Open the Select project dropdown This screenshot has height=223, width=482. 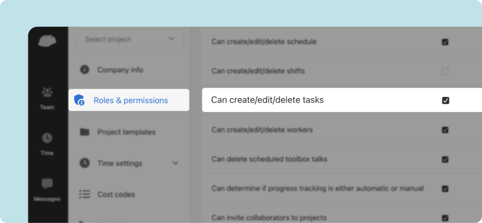pyautogui.click(x=129, y=40)
